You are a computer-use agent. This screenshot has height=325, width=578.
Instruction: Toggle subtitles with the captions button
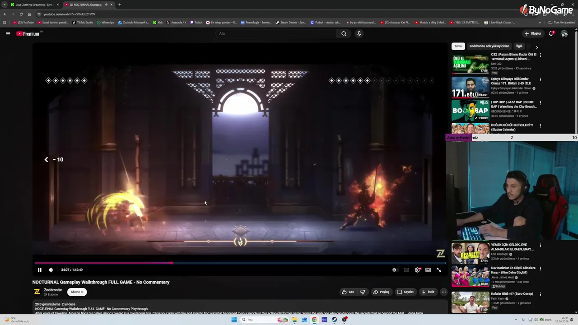pos(406,270)
